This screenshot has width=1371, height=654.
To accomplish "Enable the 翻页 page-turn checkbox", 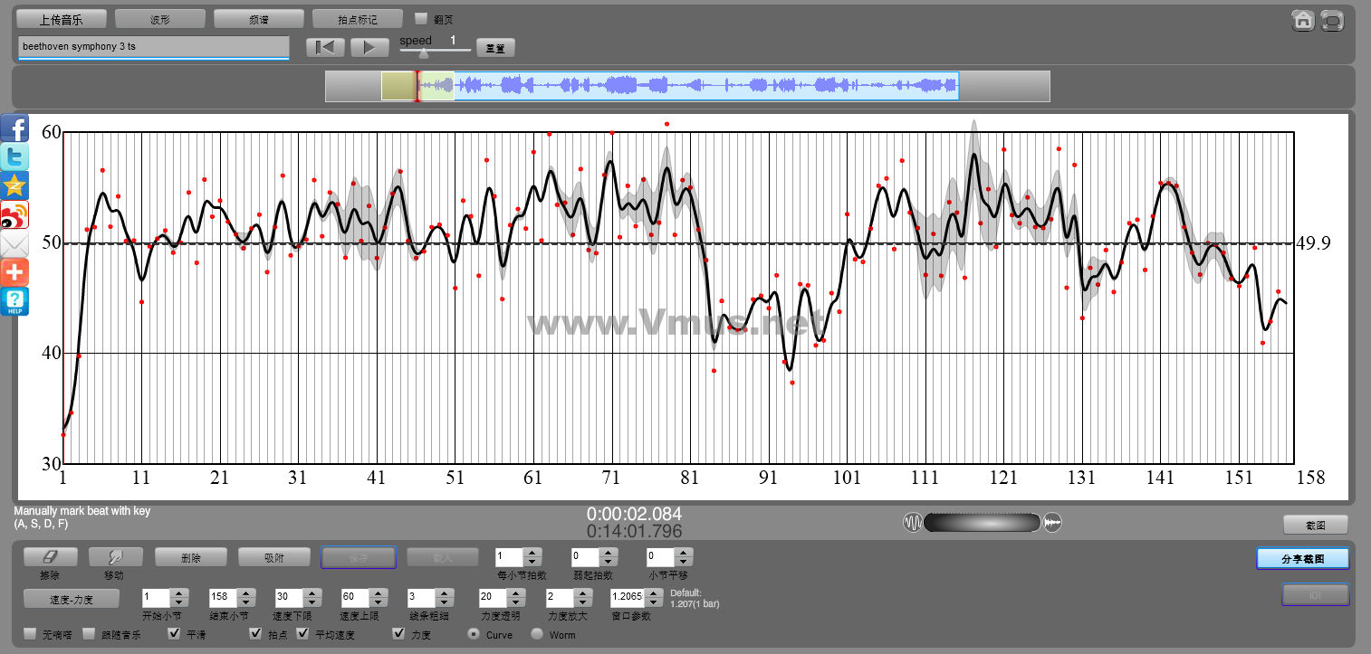I will 420,18.
